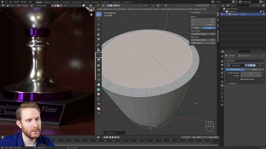This screenshot has width=266, height=149.
Task: Jump to timeline start frame
Action: click(x=104, y=137)
